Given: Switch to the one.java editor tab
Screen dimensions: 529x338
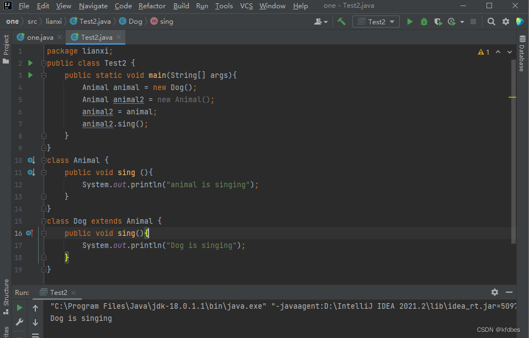Looking at the screenshot, I should click(x=36, y=38).
